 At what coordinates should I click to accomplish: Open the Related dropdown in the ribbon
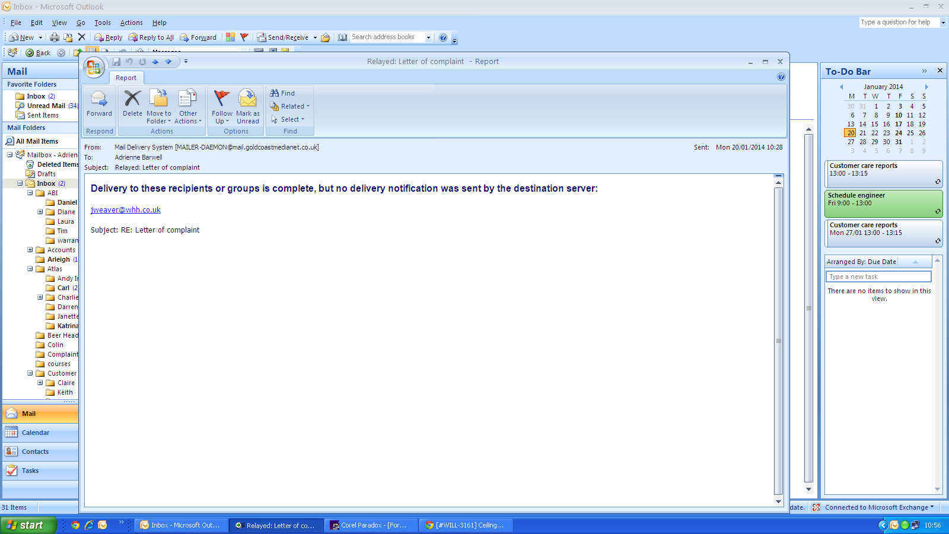tap(290, 106)
